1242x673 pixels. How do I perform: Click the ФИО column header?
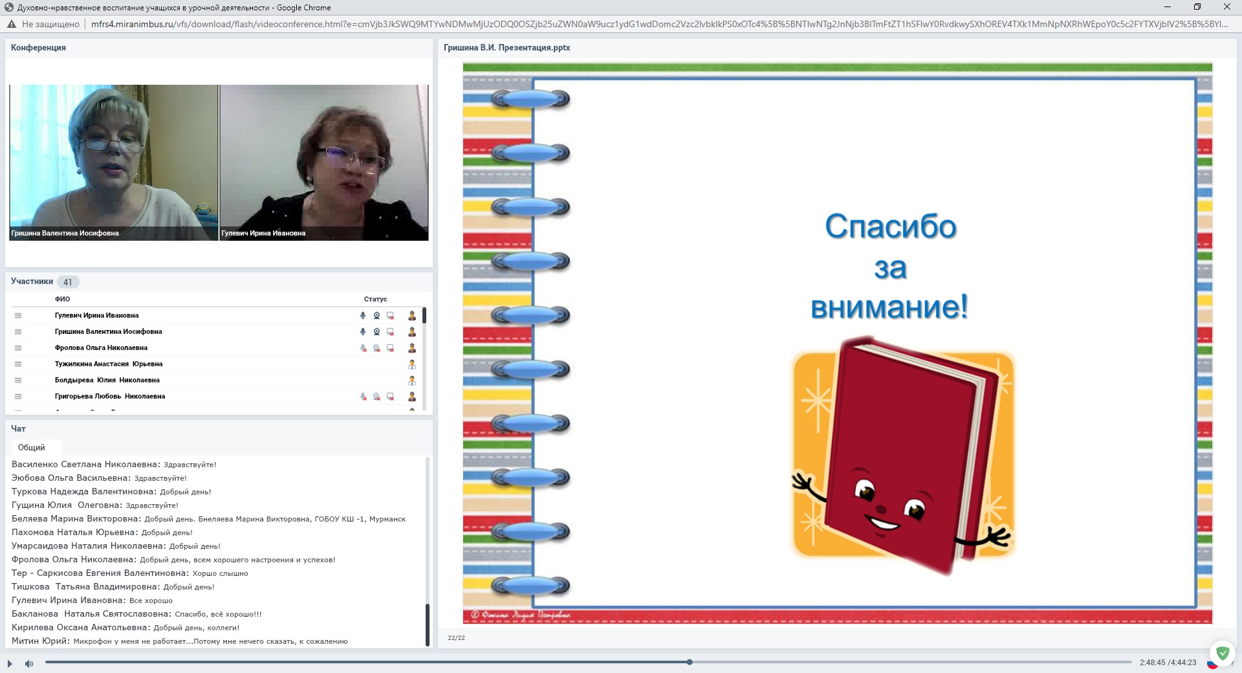[x=62, y=299]
